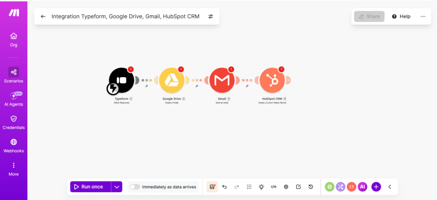Image resolution: width=437 pixels, height=200 pixels.
Task: Click the purple tools button
Action: click(x=341, y=187)
